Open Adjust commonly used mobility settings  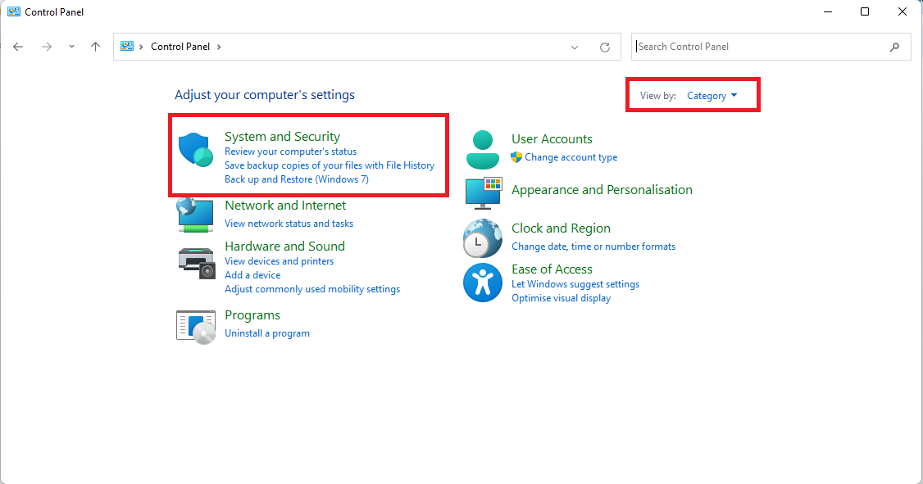click(x=312, y=288)
